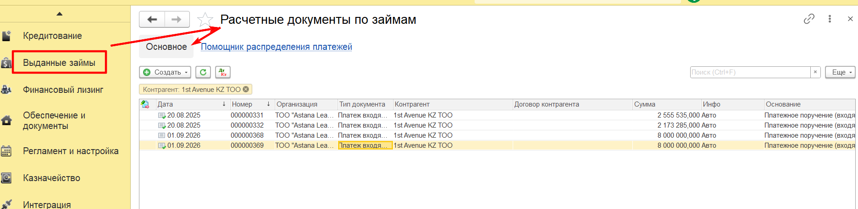Image resolution: width=858 pixels, height=209 pixels.
Task: Click the Сумма column header
Action: 667,104
